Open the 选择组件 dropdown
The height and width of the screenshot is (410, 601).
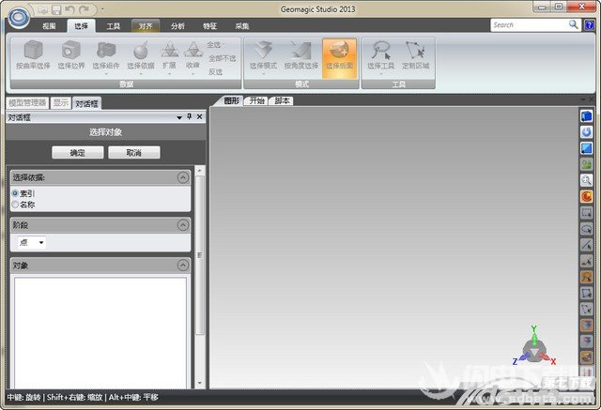coord(106,73)
